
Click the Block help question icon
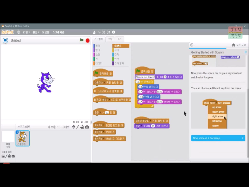tap(113, 32)
